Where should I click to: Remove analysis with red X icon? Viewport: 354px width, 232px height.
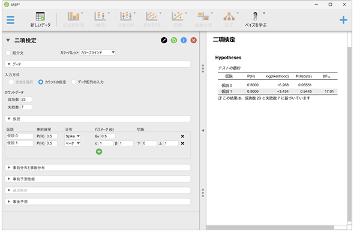click(x=194, y=40)
